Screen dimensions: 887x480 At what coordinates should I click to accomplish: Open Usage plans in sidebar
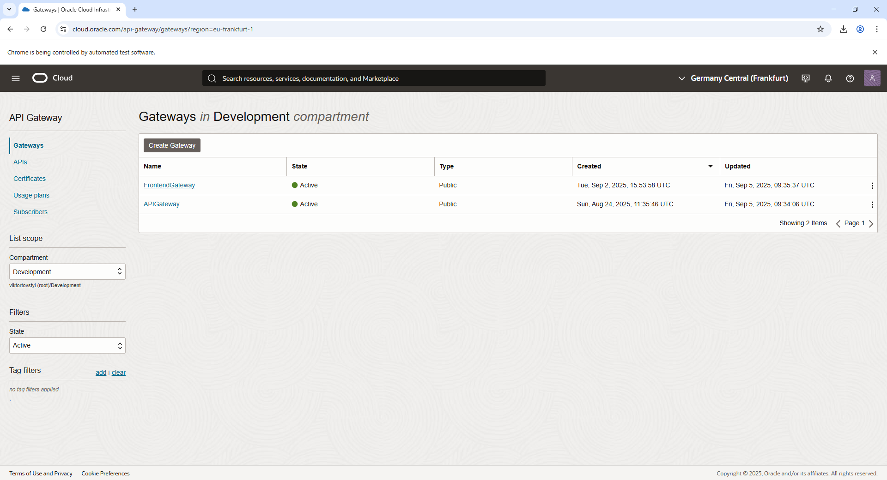tap(31, 195)
